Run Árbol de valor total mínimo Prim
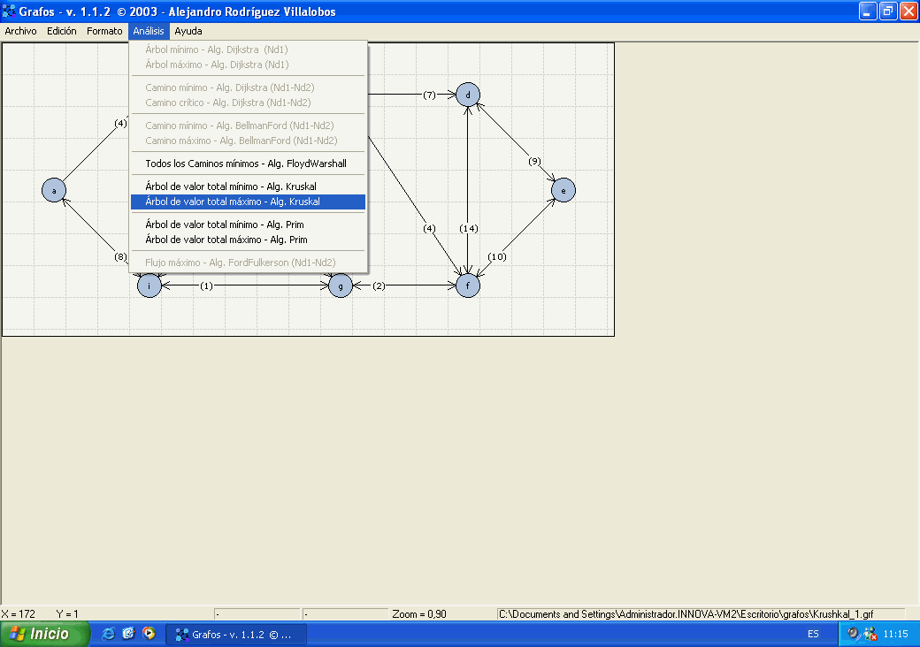This screenshot has height=647, width=920. click(x=224, y=225)
